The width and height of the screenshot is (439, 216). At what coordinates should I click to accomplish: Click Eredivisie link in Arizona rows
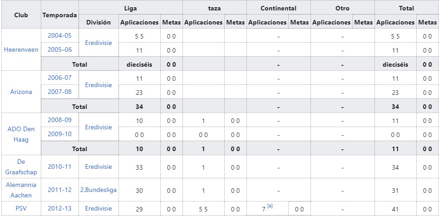coord(99,85)
